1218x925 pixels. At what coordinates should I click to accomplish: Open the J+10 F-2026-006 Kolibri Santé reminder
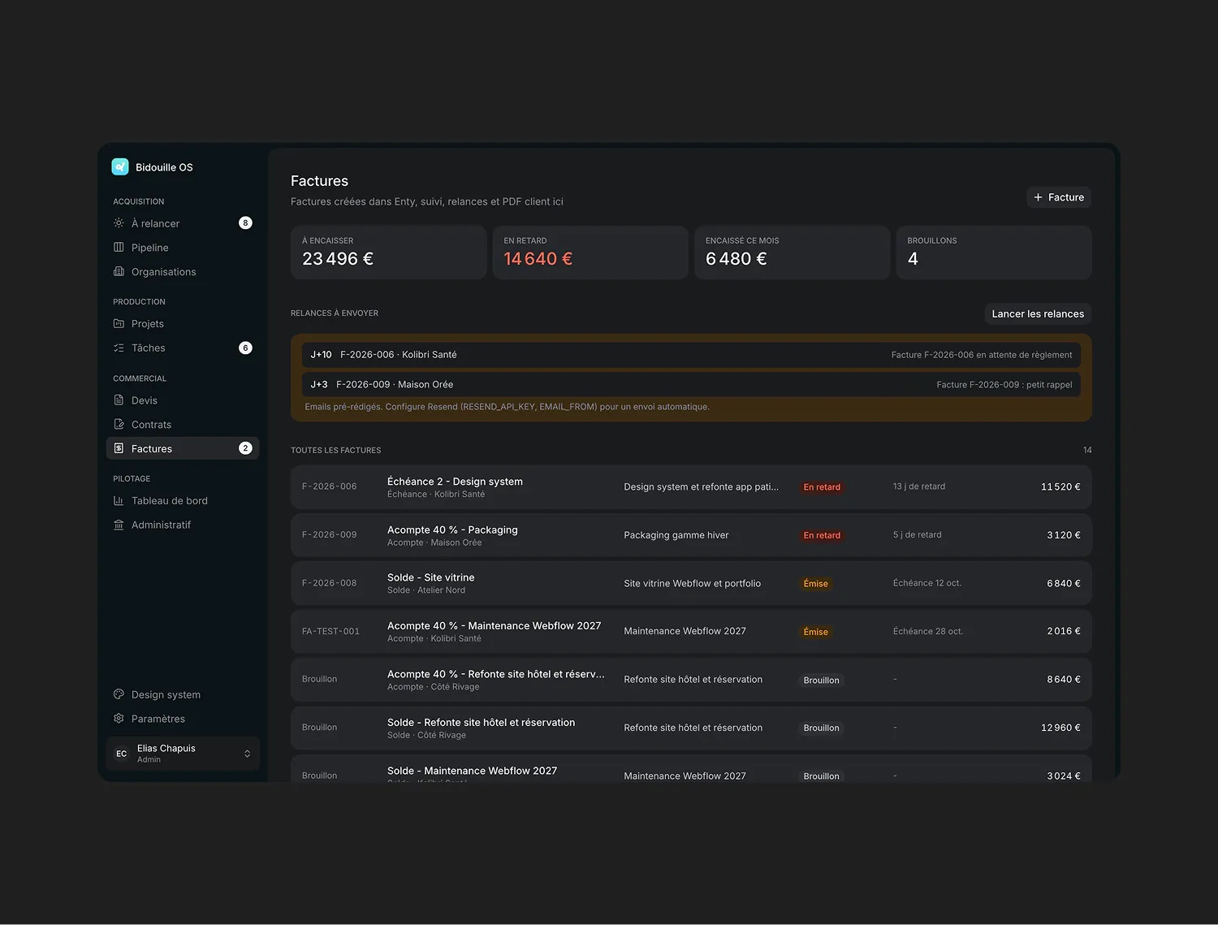click(x=691, y=355)
